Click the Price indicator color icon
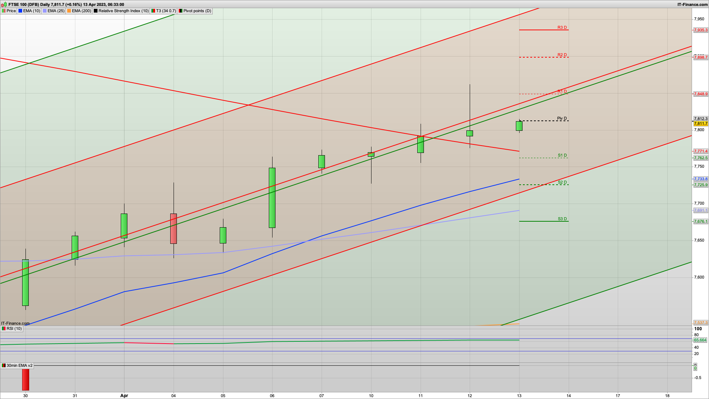709x399 pixels. pyautogui.click(x=4, y=11)
